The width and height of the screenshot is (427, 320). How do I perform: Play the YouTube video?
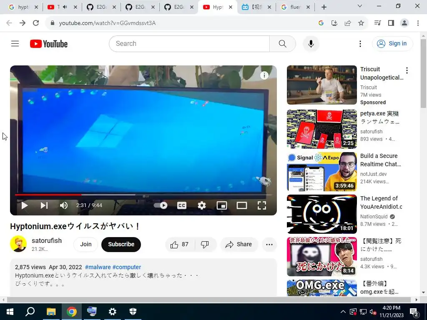pyautogui.click(x=25, y=205)
